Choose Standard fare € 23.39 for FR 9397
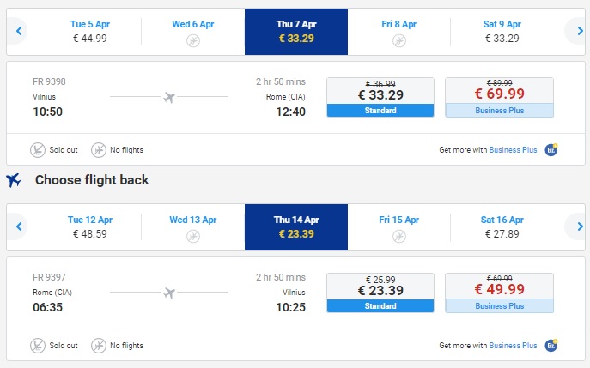 (380, 293)
